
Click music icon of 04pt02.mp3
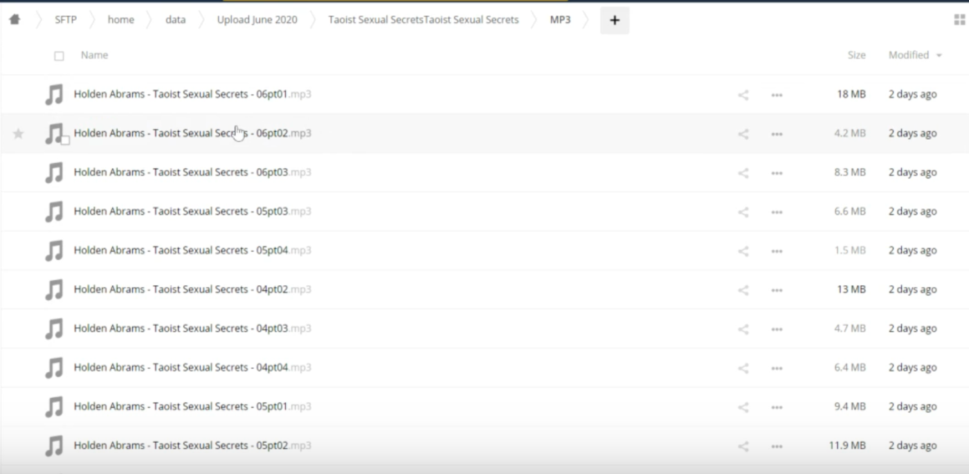(x=54, y=290)
